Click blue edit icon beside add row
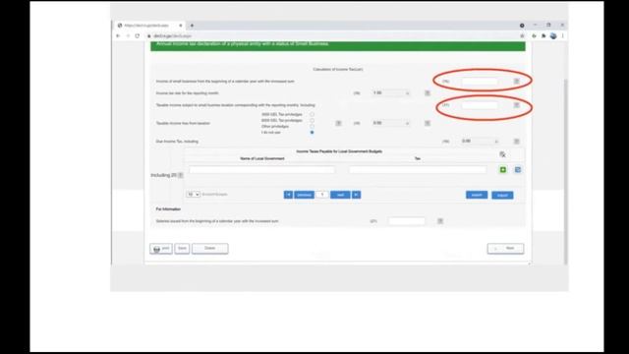 coord(518,170)
